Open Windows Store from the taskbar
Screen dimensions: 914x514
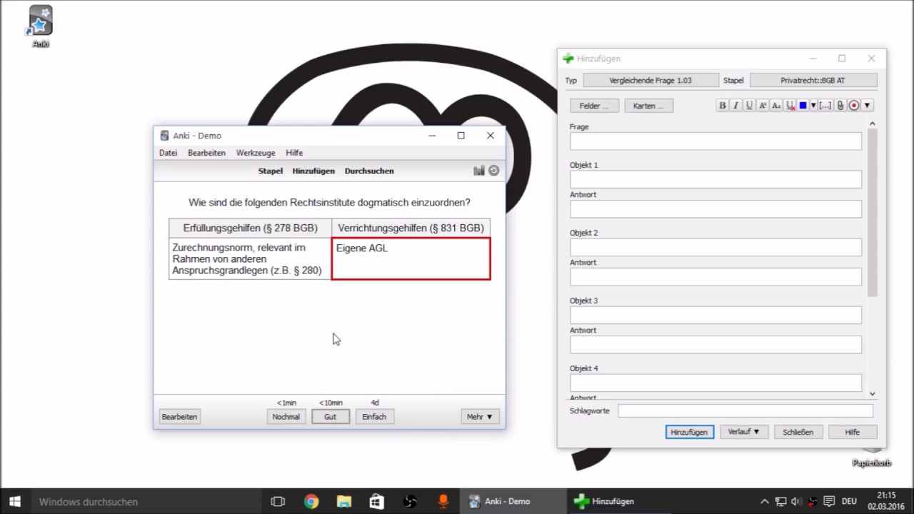[377, 501]
